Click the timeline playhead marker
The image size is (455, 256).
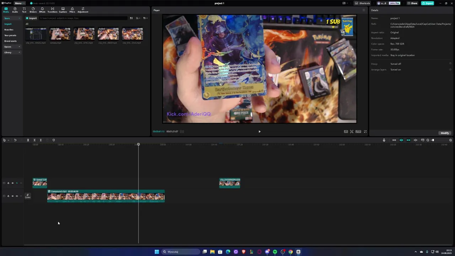[x=139, y=144]
